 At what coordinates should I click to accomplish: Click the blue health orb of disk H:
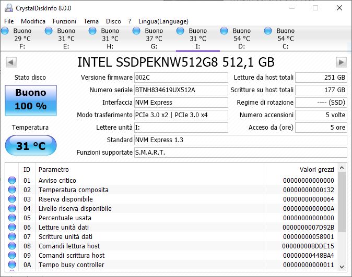pyautogui.click(x=92, y=31)
